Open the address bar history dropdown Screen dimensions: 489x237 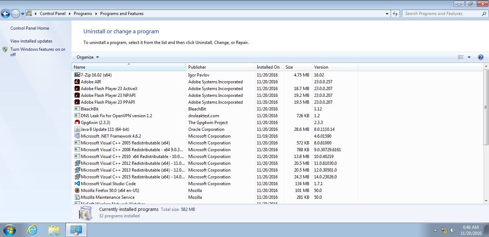pos(387,14)
